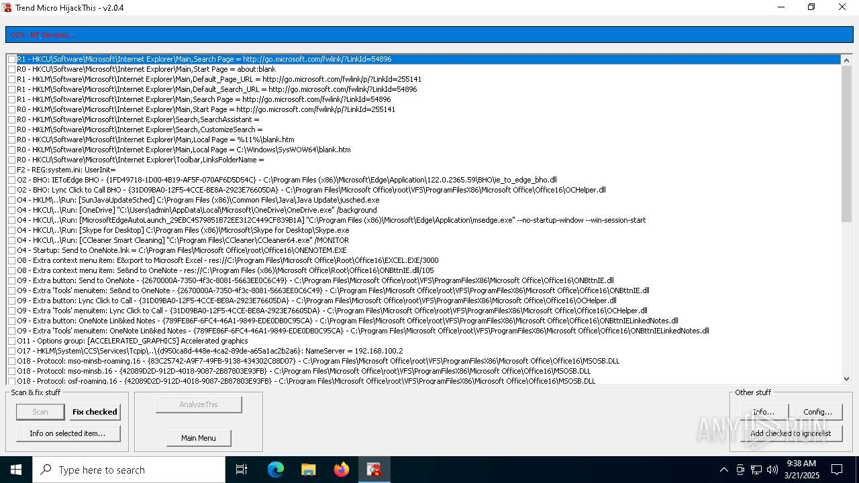Open network status in system tray
The image size is (859, 483).
[756, 470]
